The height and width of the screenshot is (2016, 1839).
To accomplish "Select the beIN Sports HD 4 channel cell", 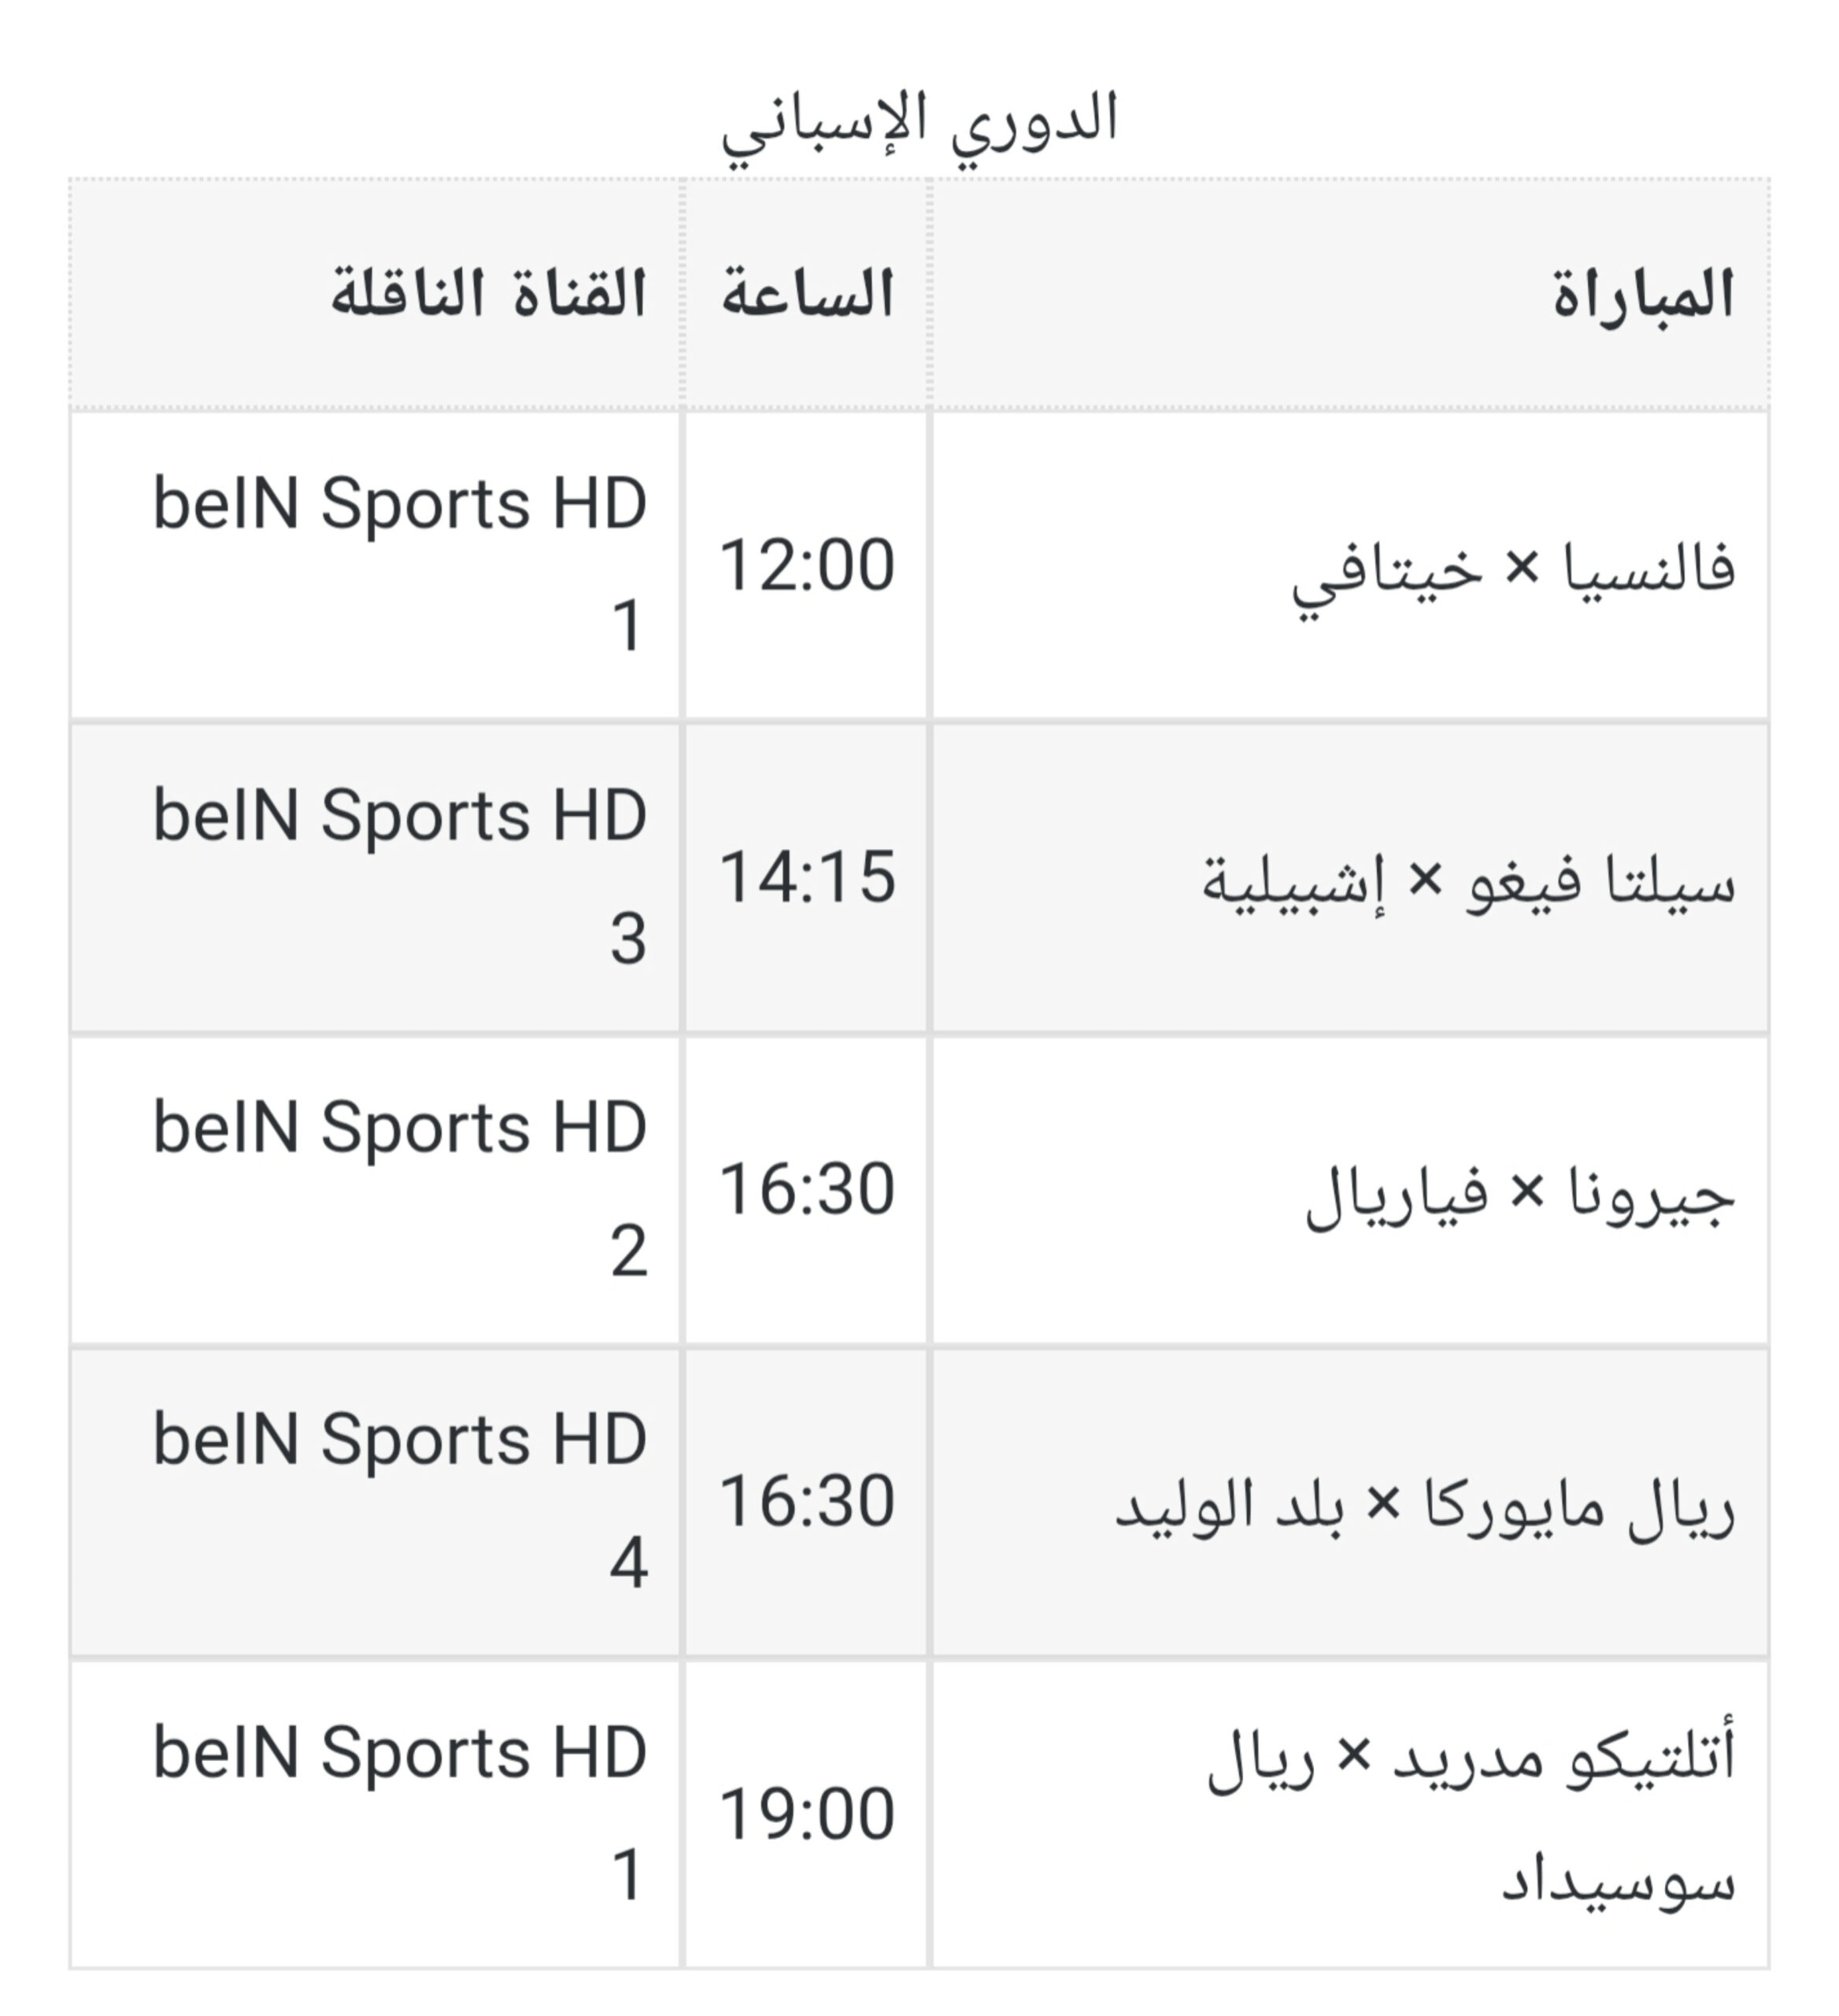I will coord(375,1502).
